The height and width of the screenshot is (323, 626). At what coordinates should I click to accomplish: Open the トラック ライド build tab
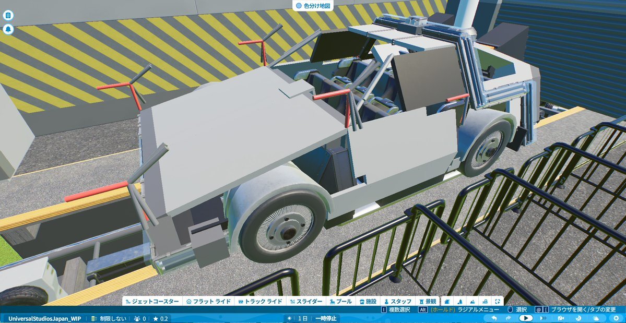(x=260, y=302)
